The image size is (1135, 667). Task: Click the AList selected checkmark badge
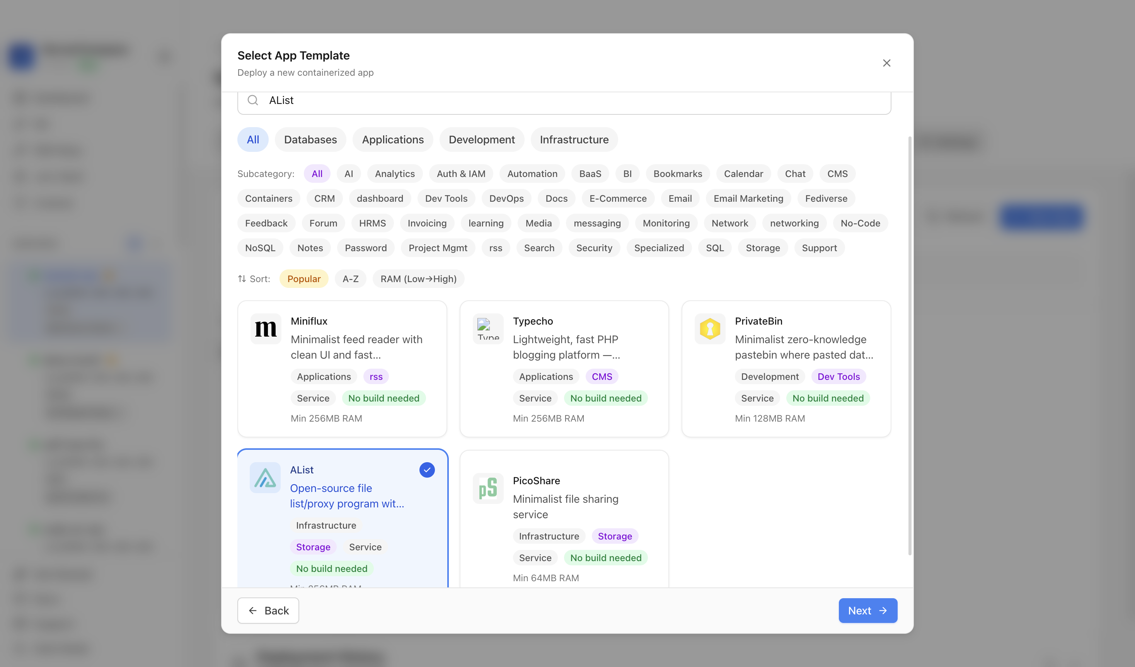pyautogui.click(x=427, y=470)
